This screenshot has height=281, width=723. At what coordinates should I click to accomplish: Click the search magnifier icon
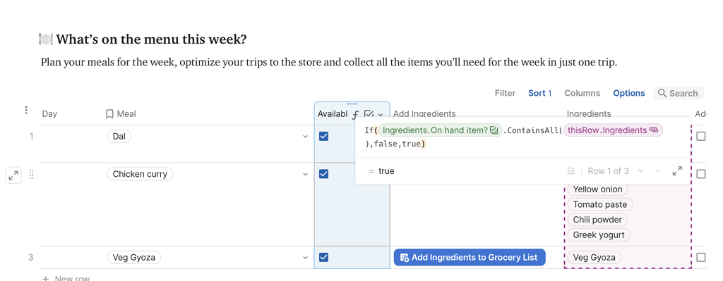[662, 94]
